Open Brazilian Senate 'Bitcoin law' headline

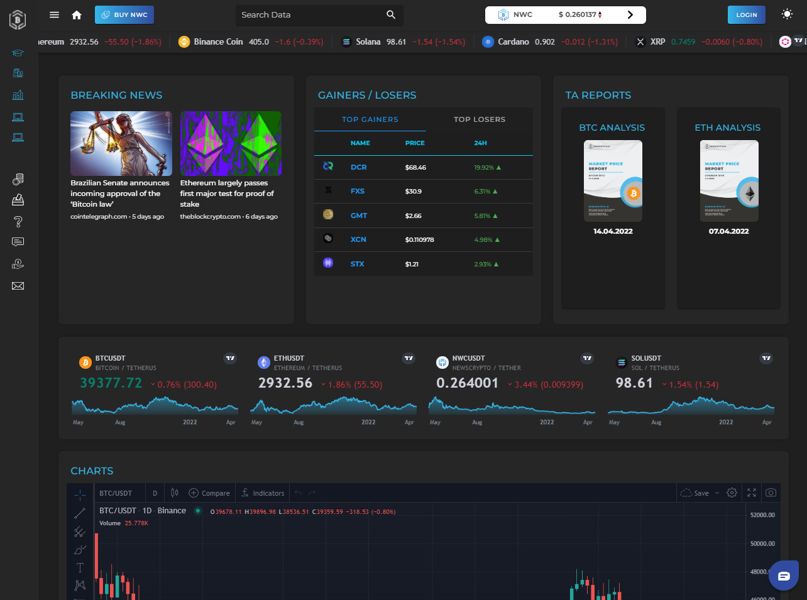[120, 194]
